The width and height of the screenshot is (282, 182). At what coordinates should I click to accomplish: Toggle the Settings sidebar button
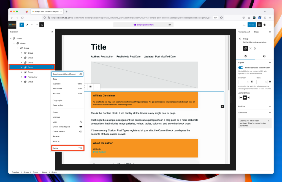(259, 25)
